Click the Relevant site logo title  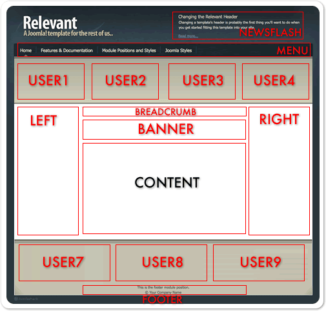50,23
